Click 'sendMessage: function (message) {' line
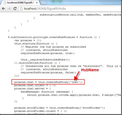 47,92
